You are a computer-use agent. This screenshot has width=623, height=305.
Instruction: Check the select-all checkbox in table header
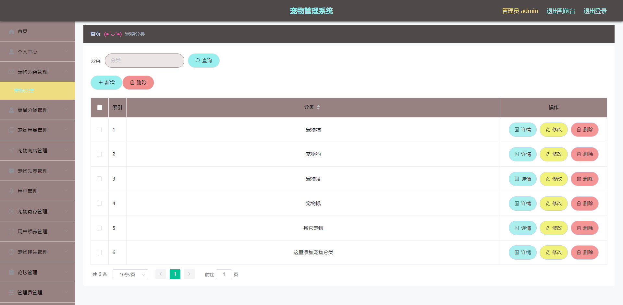[100, 107]
